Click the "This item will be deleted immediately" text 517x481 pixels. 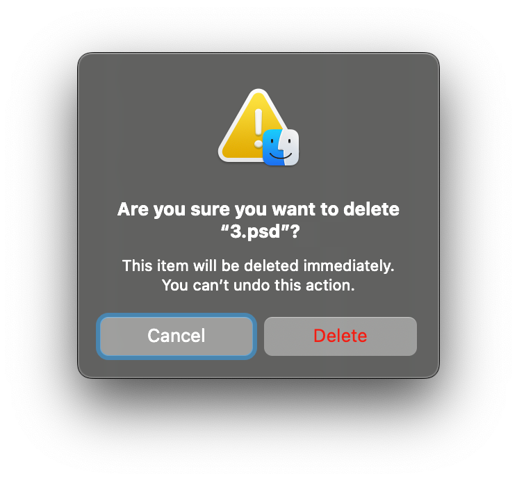[x=258, y=266]
